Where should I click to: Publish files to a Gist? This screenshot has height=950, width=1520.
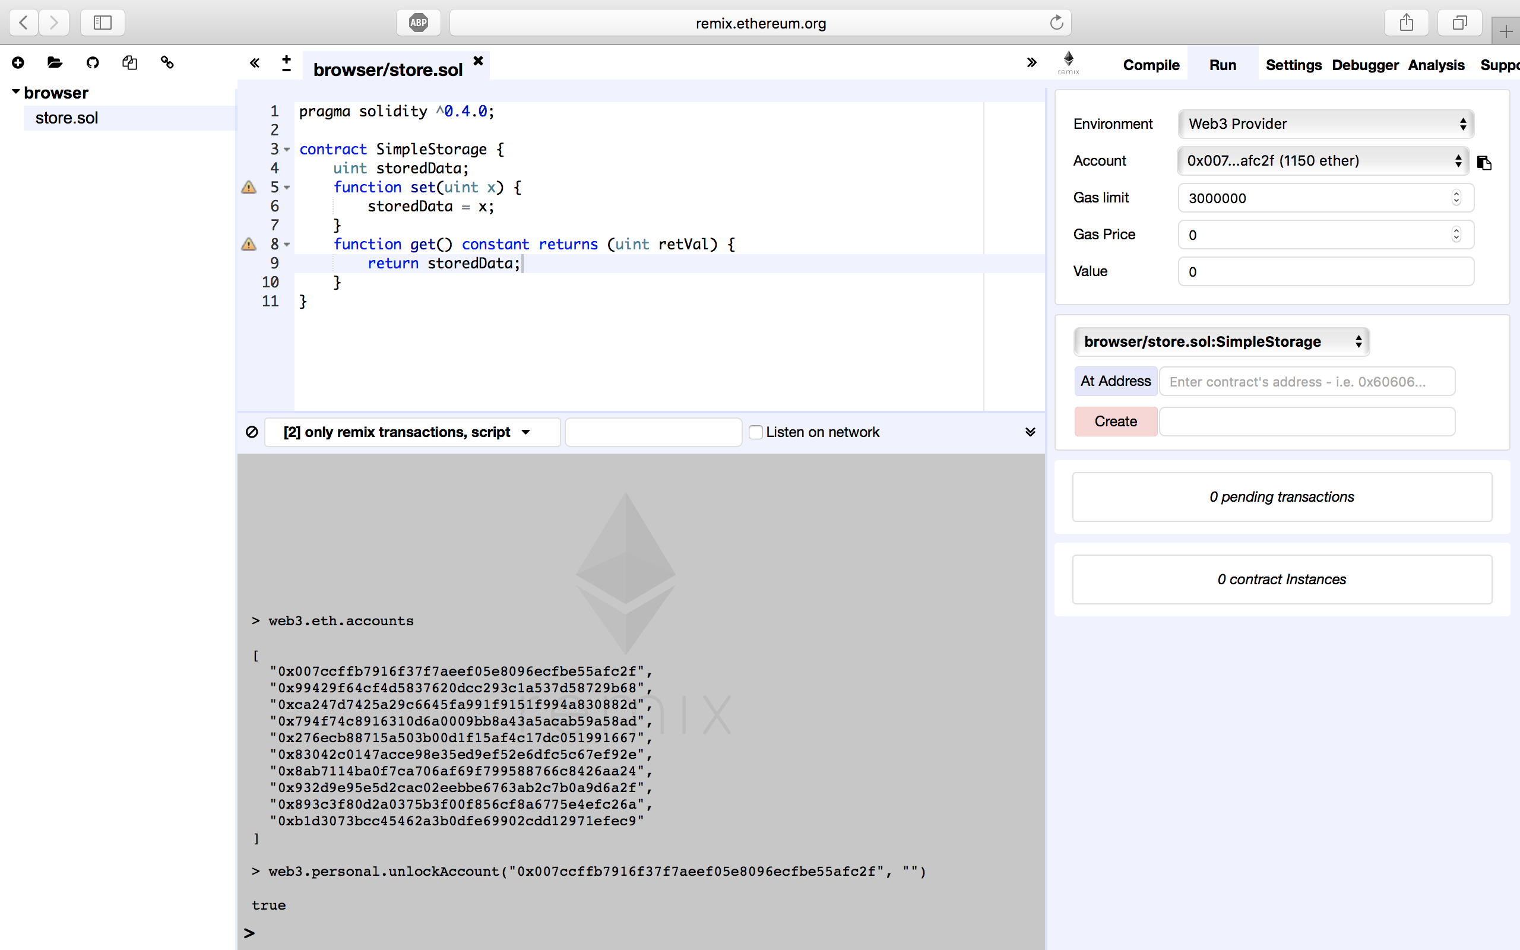[x=130, y=62]
